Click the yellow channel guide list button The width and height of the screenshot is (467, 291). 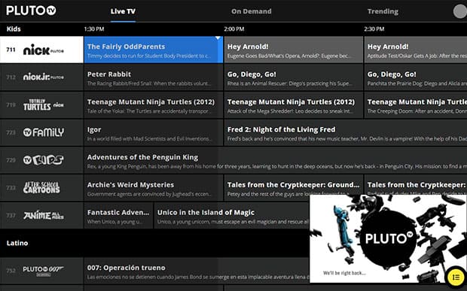456,277
